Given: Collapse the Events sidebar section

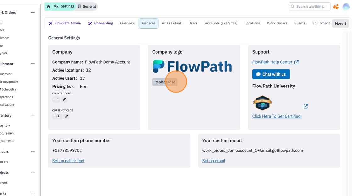Looking at the screenshot, I should pyautogui.click(x=33, y=193).
